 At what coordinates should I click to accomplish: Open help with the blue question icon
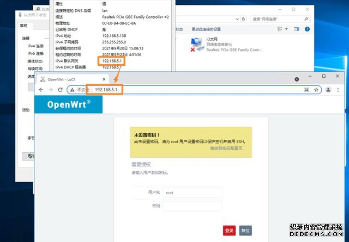coord(307,29)
